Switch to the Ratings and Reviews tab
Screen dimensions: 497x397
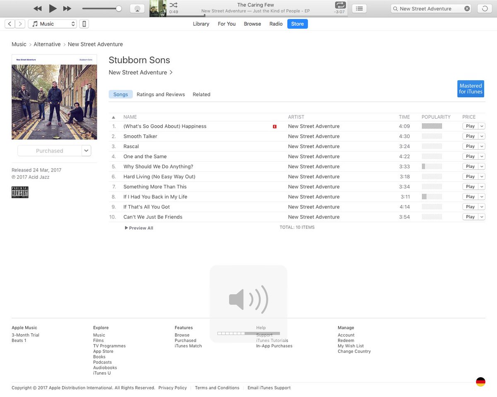161,94
